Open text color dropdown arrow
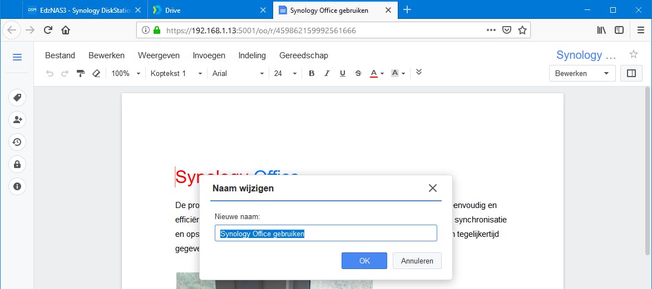652x289 pixels. pyautogui.click(x=382, y=74)
